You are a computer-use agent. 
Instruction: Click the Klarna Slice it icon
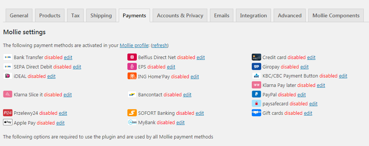coord(8,94)
